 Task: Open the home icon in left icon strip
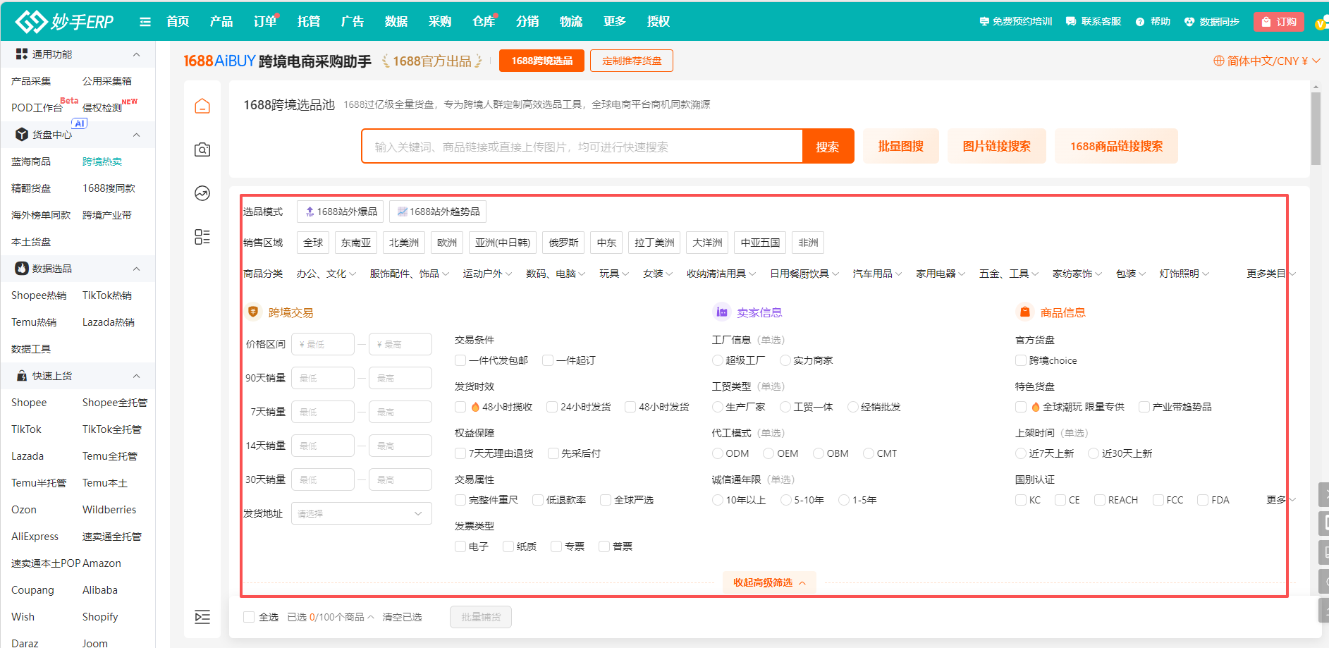[202, 106]
